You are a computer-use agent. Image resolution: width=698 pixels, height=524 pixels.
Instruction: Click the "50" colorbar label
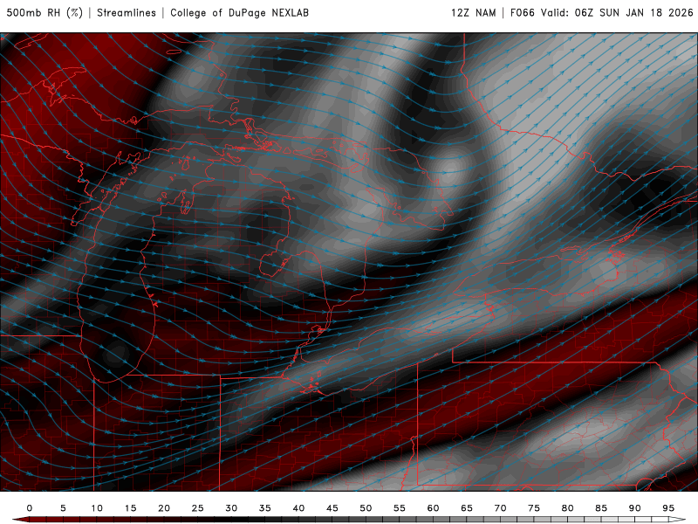366,508
